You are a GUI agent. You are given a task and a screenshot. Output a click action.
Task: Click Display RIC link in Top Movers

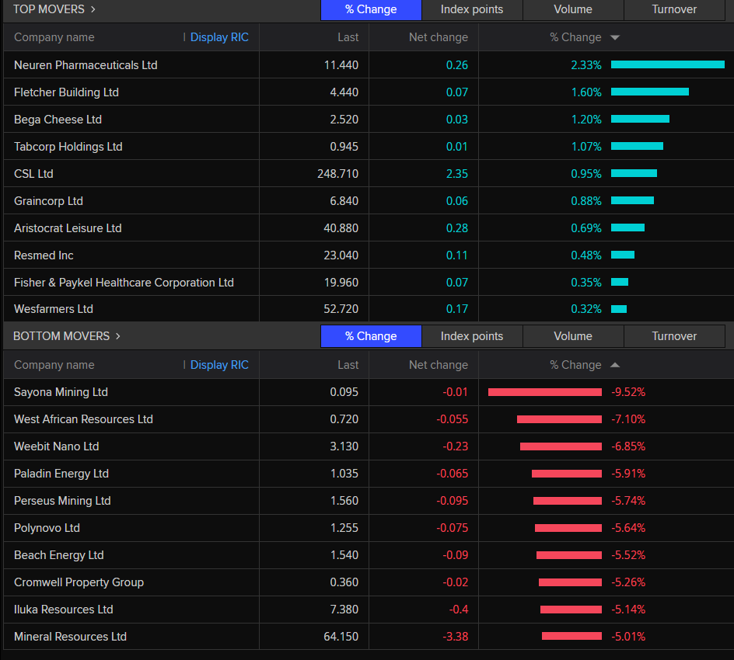tap(219, 37)
